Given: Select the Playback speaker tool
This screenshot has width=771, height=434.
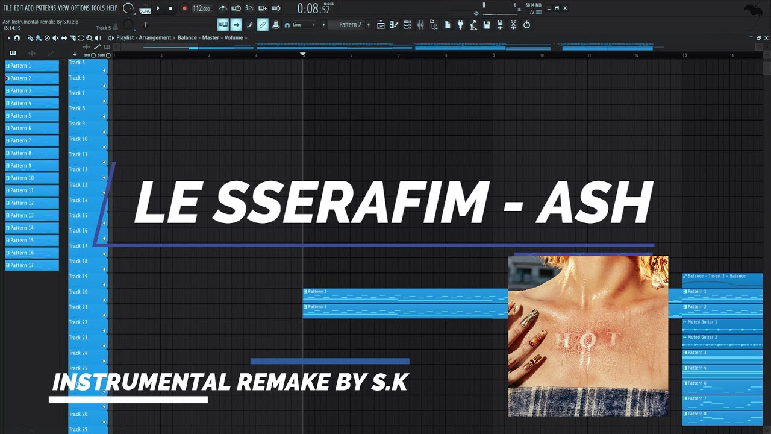Looking at the screenshot, I should [x=98, y=38].
